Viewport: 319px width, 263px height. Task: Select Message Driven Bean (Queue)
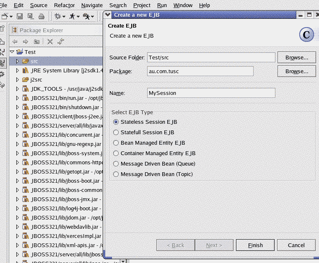click(x=116, y=164)
